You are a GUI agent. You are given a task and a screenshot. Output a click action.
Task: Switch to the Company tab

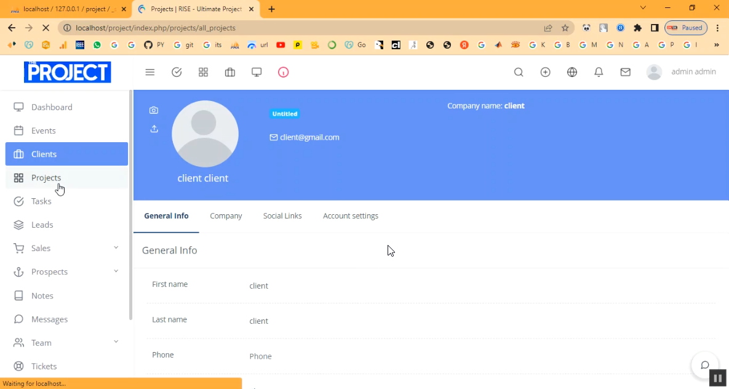tap(226, 216)
